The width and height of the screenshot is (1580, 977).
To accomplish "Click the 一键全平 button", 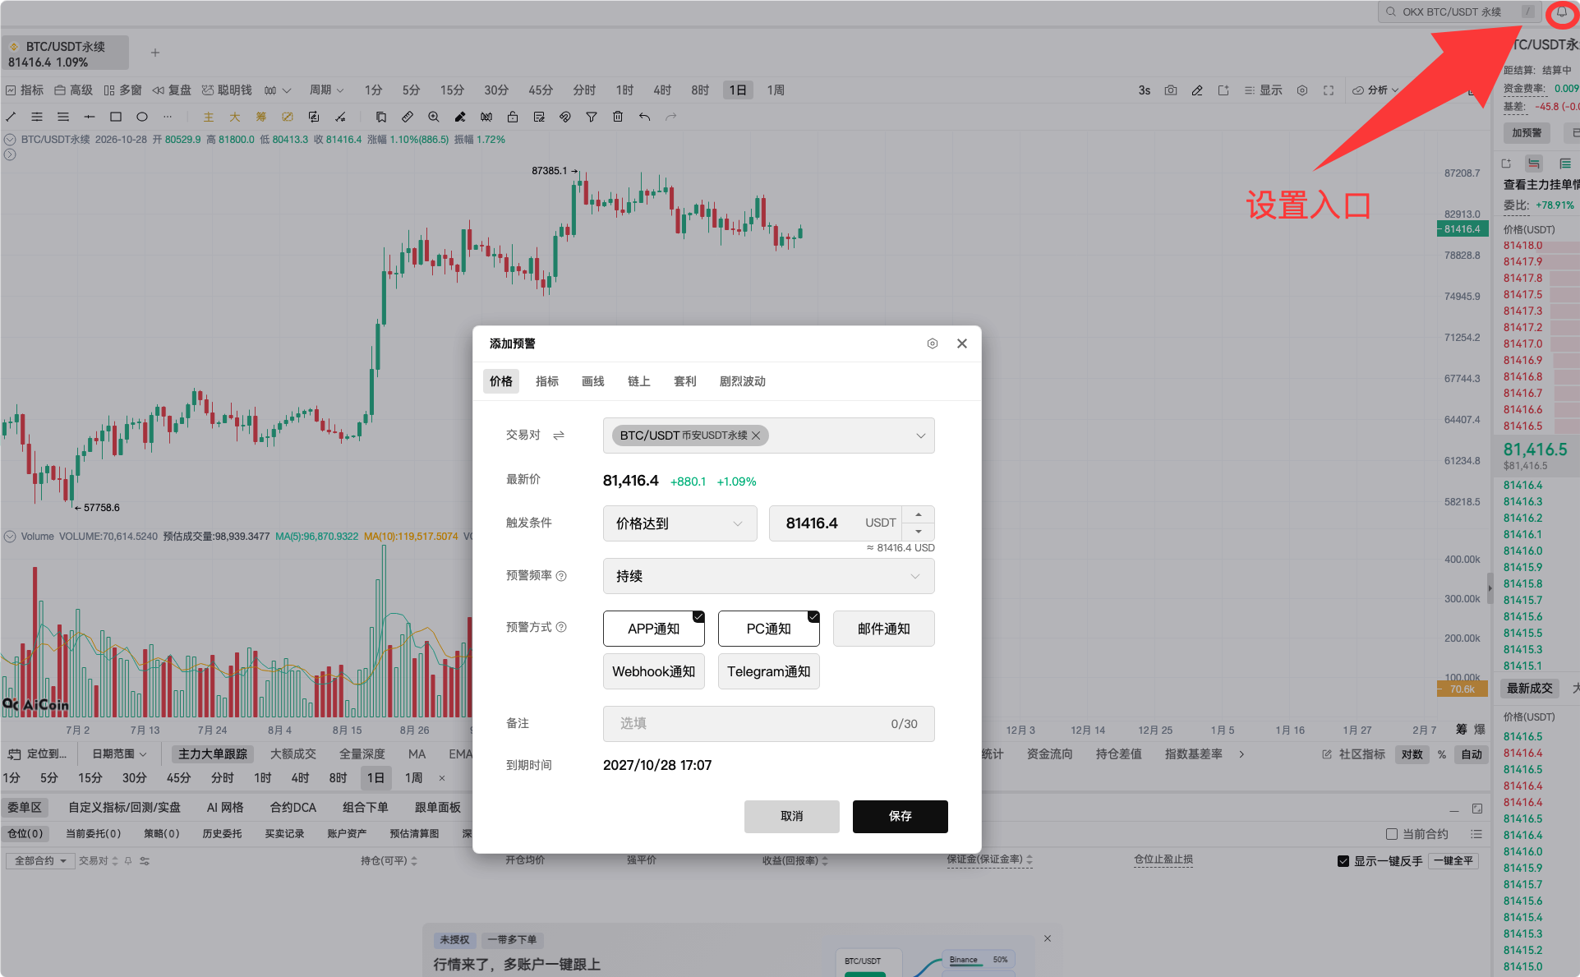I will 1454,861.
